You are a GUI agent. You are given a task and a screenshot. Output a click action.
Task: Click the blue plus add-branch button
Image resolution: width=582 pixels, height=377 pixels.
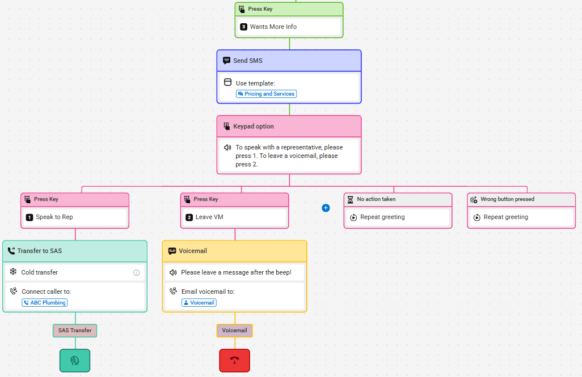pyautogui.click(x=326, y=208)
